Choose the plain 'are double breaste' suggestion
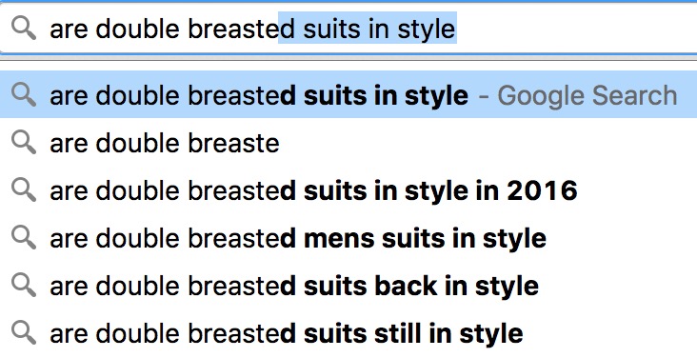697x358 pixels. tap(348, 142)
